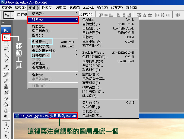184x139 pixels.
Task: Choose Black & White... menu entry
Action: point(109,52)
